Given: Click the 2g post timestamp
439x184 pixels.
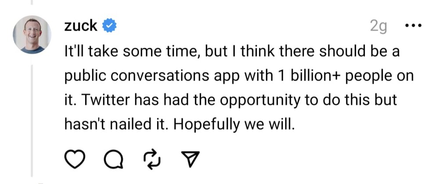Looking at the screenshot, I should 378,27.
